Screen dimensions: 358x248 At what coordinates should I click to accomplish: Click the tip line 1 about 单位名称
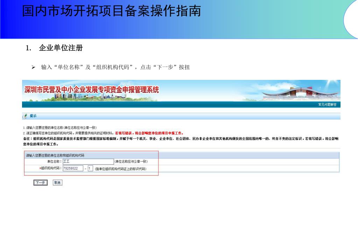[59, 128]
